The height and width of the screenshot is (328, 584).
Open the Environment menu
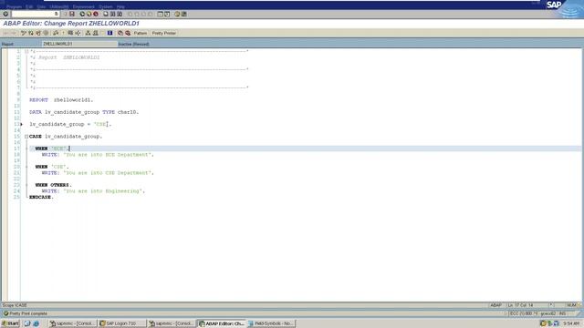83,6
